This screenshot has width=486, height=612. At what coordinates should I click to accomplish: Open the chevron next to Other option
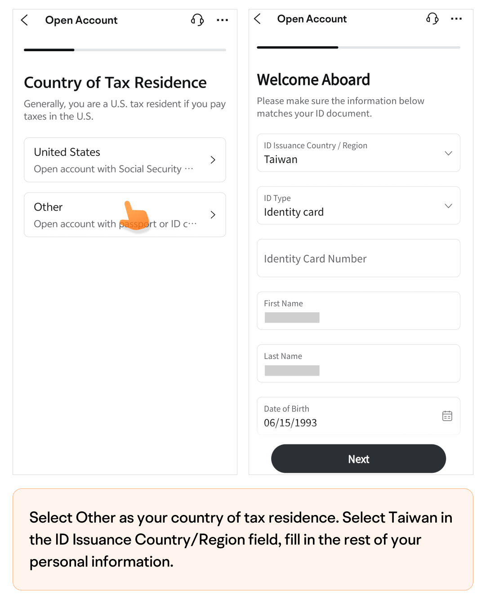213,215
